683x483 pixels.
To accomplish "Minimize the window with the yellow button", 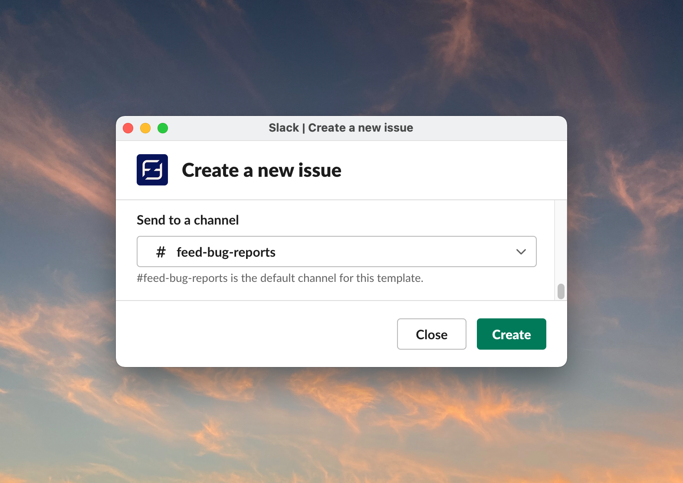I will (145, 128).
